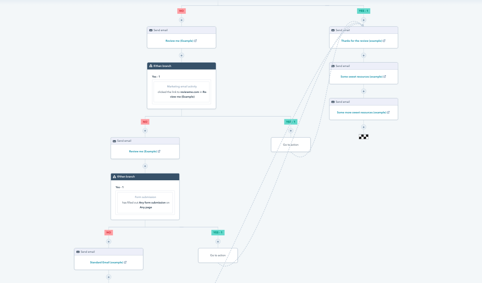This screenshot has width=482, height=283.
Task: Select the Marketing email activity condition box
Action: pyautogui.click(x=182, y=92)
